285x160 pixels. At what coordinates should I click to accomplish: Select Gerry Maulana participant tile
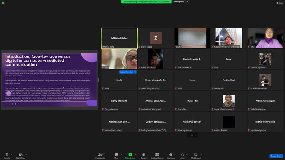(x=119, y=101)
